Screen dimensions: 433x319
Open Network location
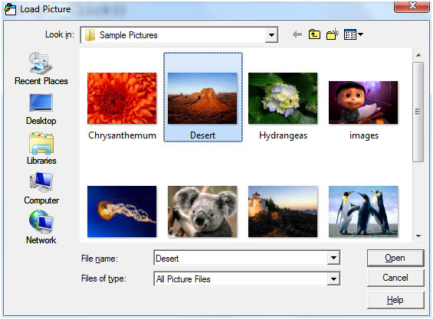pyautogui.click(x=41, y=227)
